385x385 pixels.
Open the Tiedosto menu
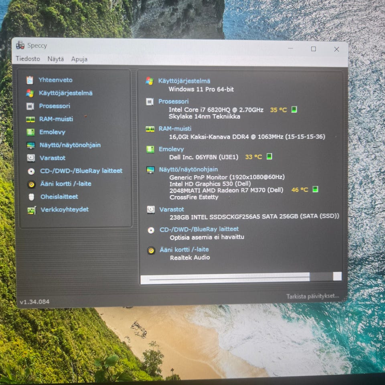coord(28,59)
